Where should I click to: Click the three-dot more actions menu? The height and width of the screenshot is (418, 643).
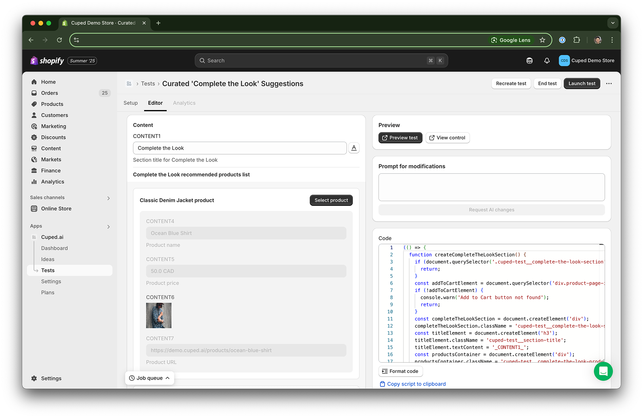609,84
